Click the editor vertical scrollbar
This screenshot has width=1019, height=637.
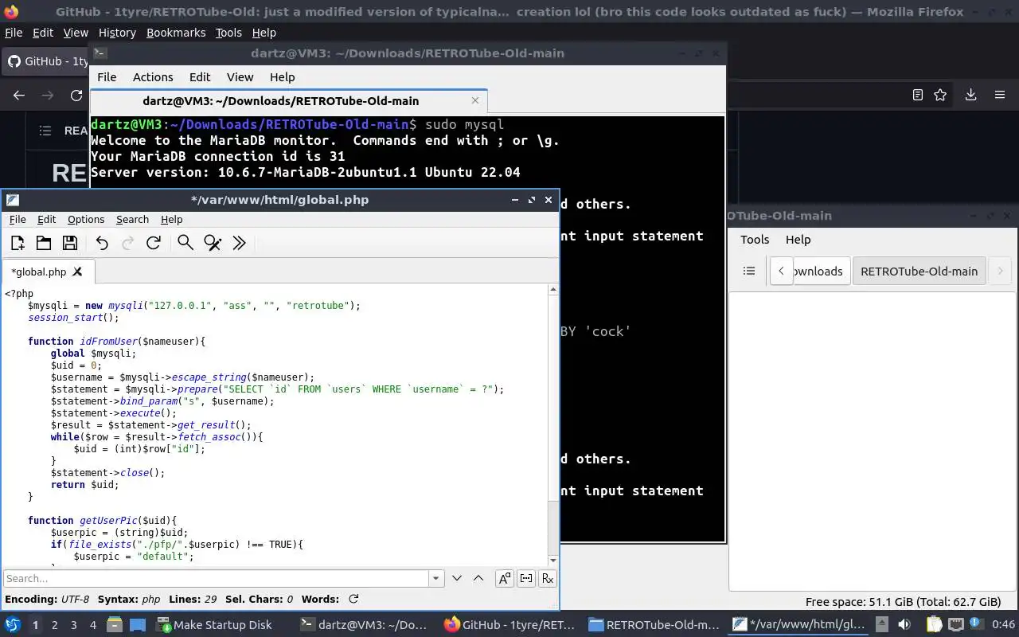[553, 425]
